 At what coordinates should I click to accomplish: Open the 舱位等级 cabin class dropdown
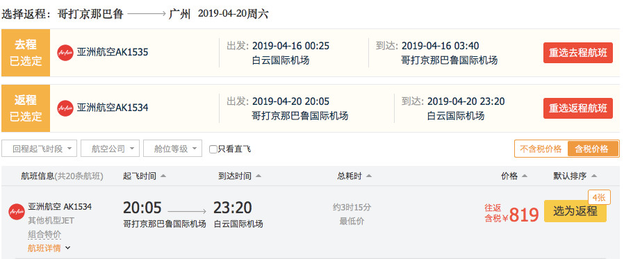pos(173,149)
